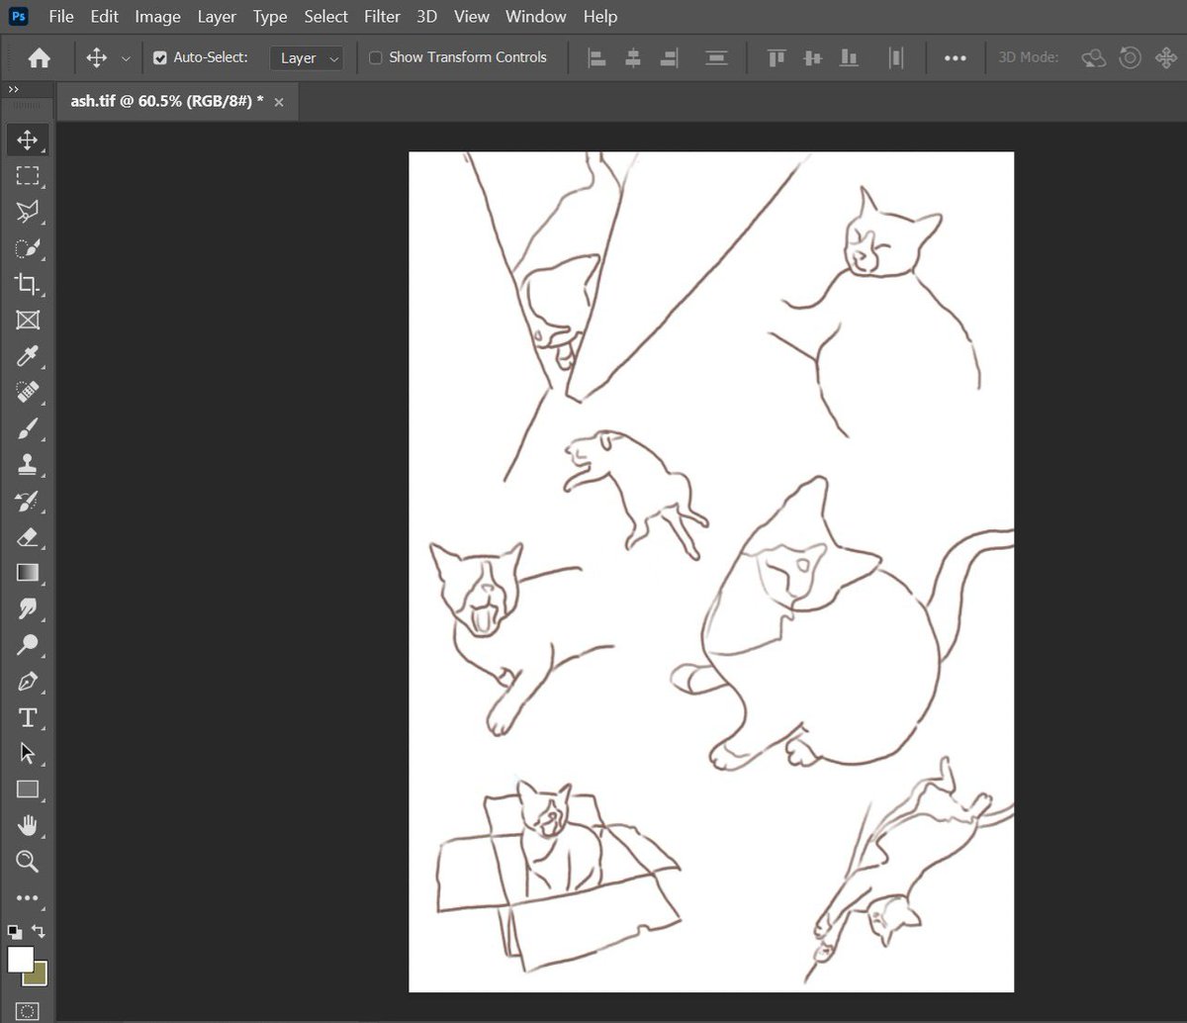Select the Eraser tool
Viewport: 1187px width, 1023px height.
click(27, 536)
